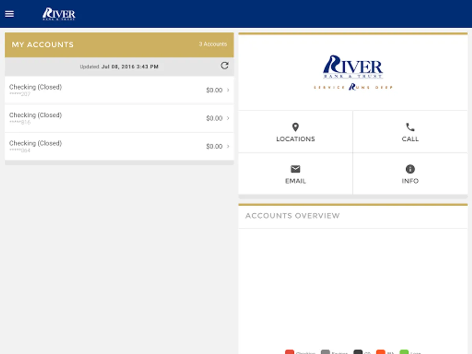Expand the chevron for account ending 064
Image resolution: width=472 pixels, height=354 pixels.
coord(228,146)
